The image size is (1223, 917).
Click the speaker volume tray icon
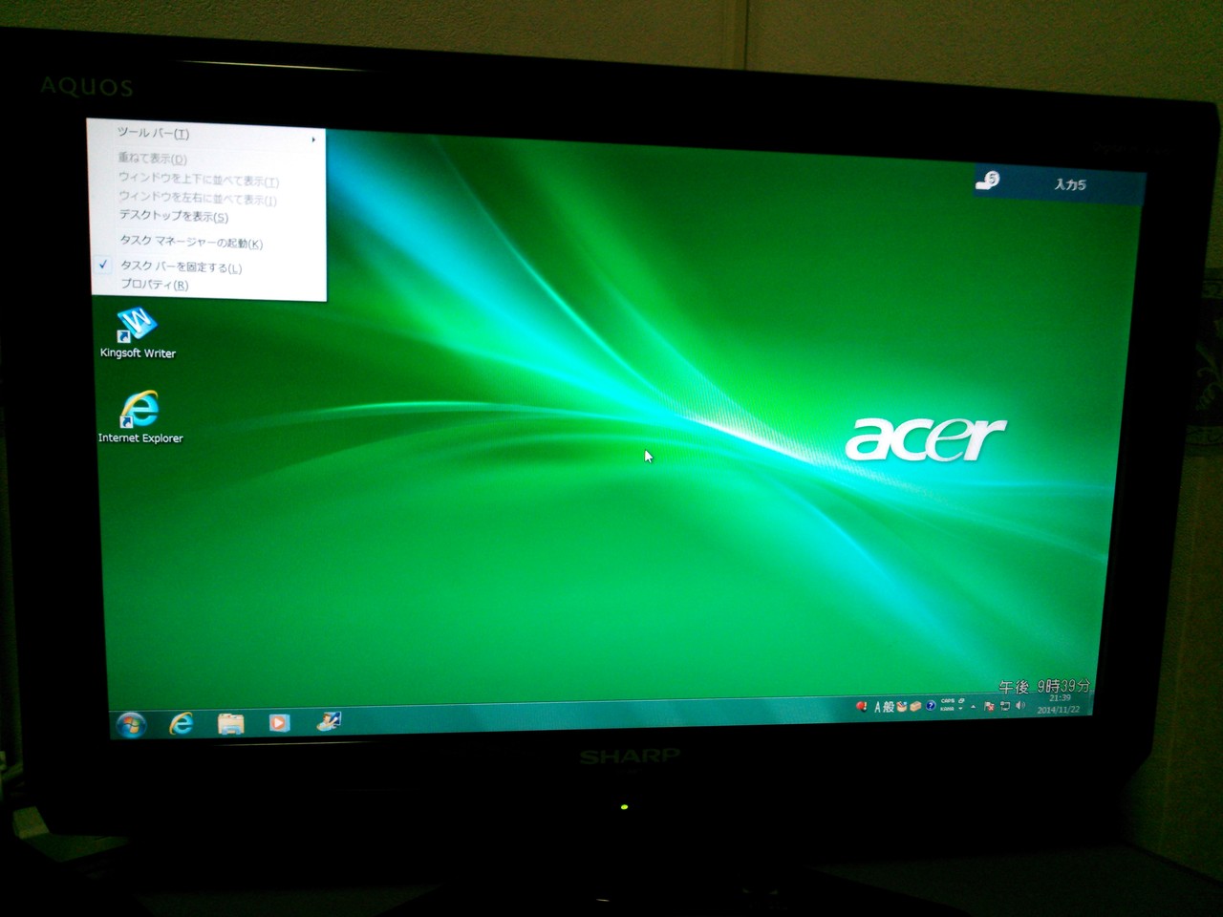click(1020, 706)
